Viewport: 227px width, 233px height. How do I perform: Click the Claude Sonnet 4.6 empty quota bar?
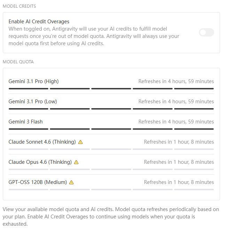coord(111,149)
